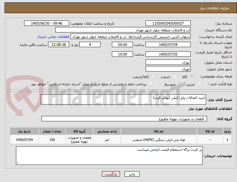This screenshot has width=237, height=182.
Task: Click the buyer organization name field
Action: [x=123, y=30]
